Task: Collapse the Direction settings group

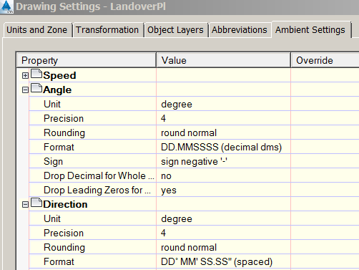Action: pos(25,205)
